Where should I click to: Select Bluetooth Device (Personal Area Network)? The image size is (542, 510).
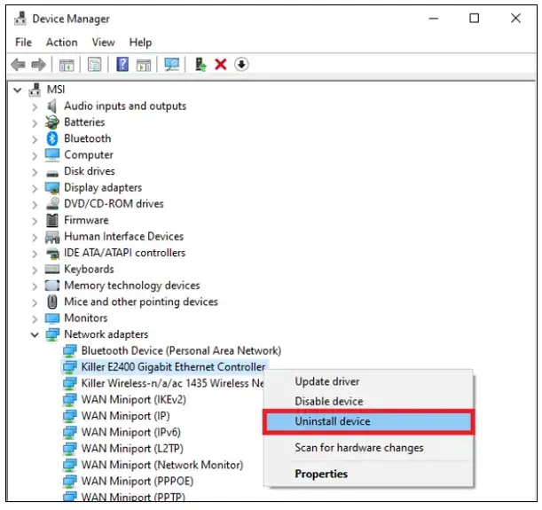[x=181, y=350]
